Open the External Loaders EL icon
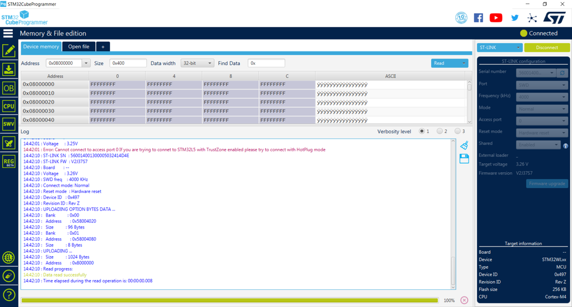 point(9,258)
